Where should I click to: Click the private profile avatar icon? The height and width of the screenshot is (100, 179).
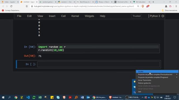pos(166,6)
